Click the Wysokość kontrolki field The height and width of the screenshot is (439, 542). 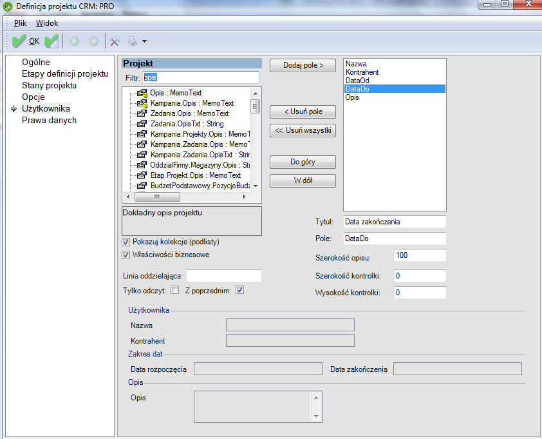pos(420,293)
